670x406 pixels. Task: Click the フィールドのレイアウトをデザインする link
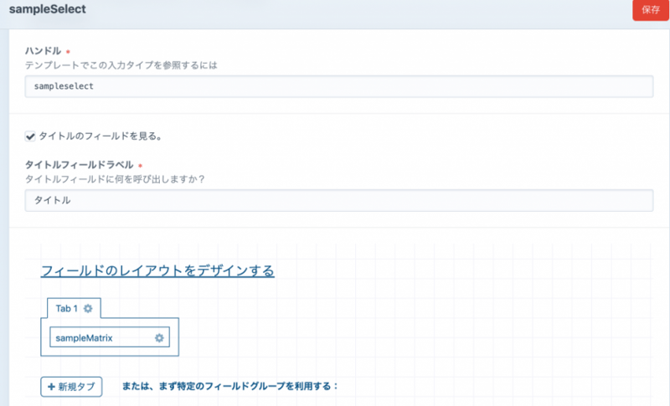(157, 271)
